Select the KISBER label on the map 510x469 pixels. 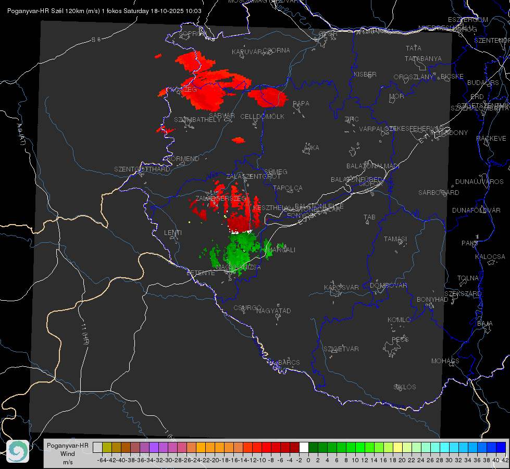365,74
